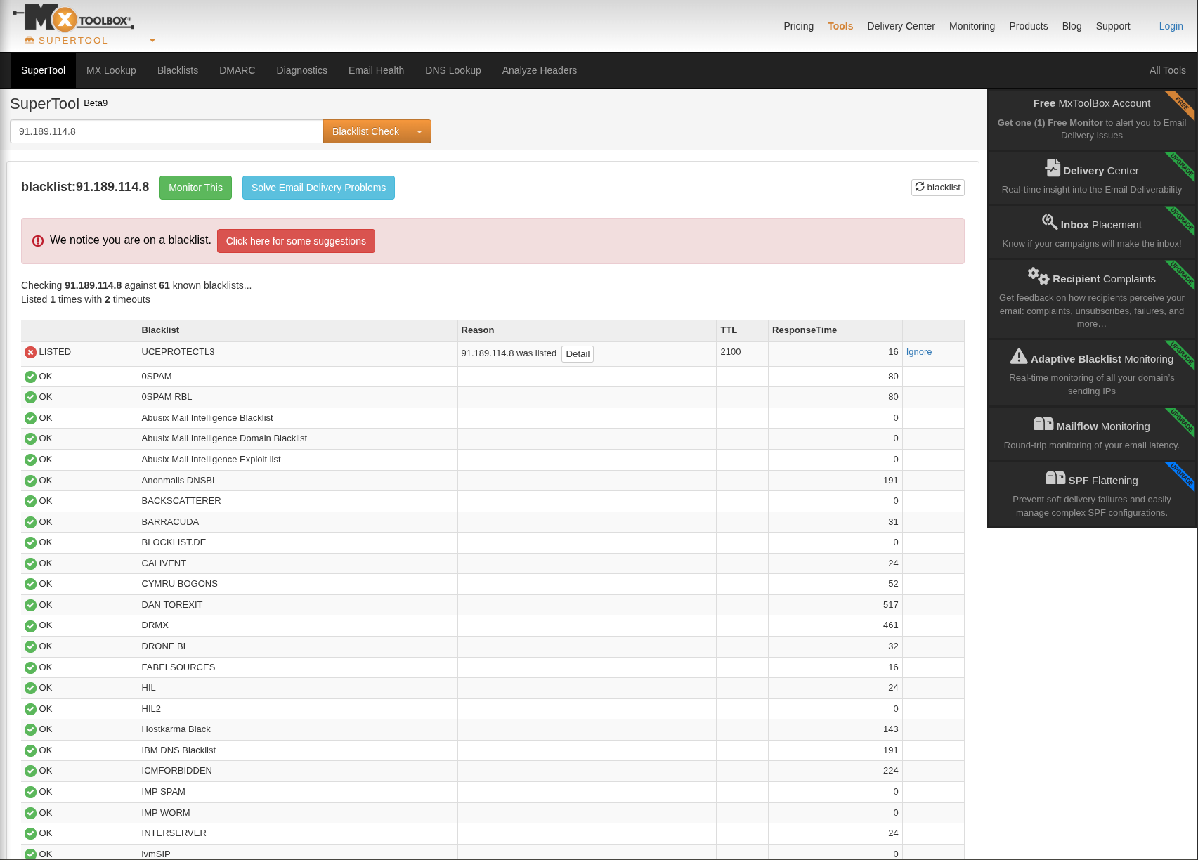1198x860 pixels.
Task: Click the Delivery Center document icon
Action: pos(1053,168)
